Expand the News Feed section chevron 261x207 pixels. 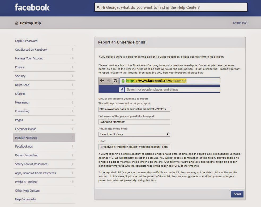tap(72, 85)
